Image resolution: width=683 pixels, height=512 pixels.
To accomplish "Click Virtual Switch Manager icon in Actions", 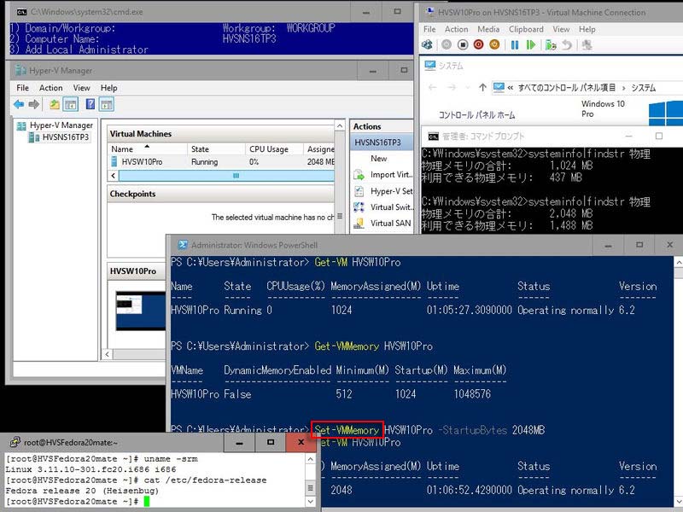I will (x=359, y=207).
